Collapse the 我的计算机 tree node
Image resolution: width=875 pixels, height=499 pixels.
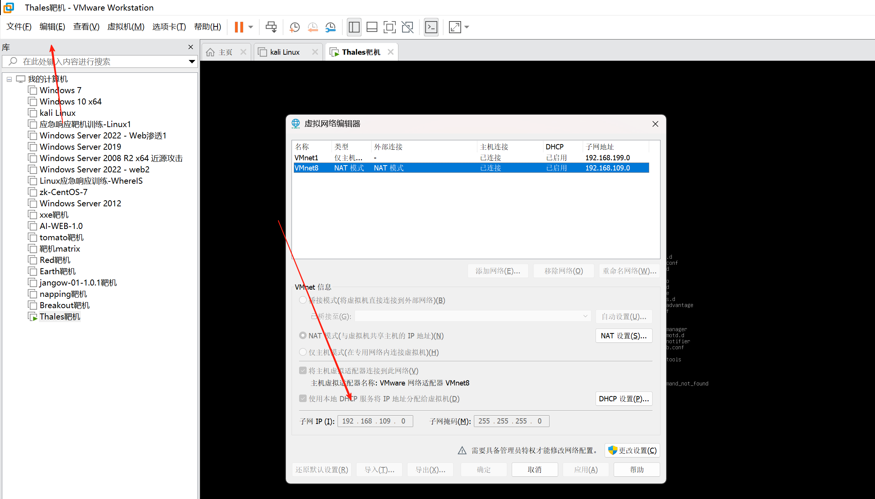pos(9,79)
